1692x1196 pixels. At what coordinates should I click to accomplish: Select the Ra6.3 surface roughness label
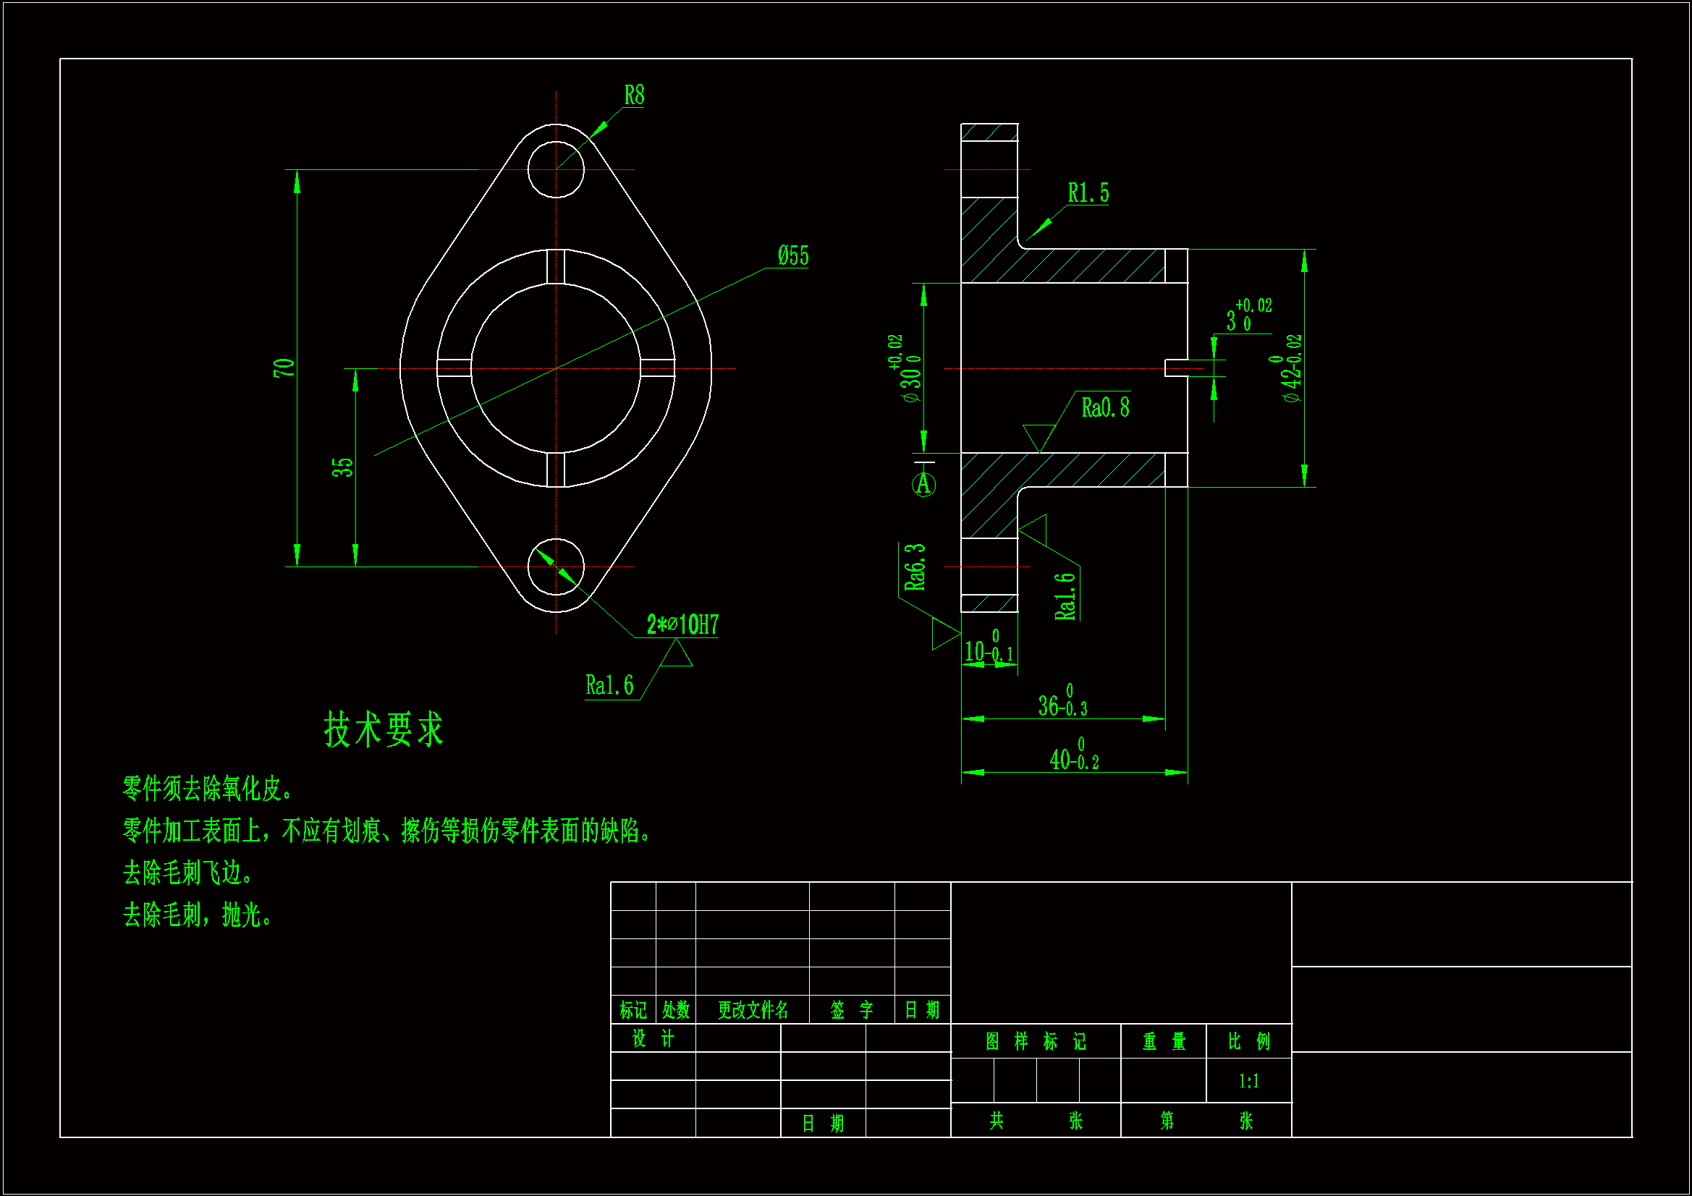(x=915, y=567)
